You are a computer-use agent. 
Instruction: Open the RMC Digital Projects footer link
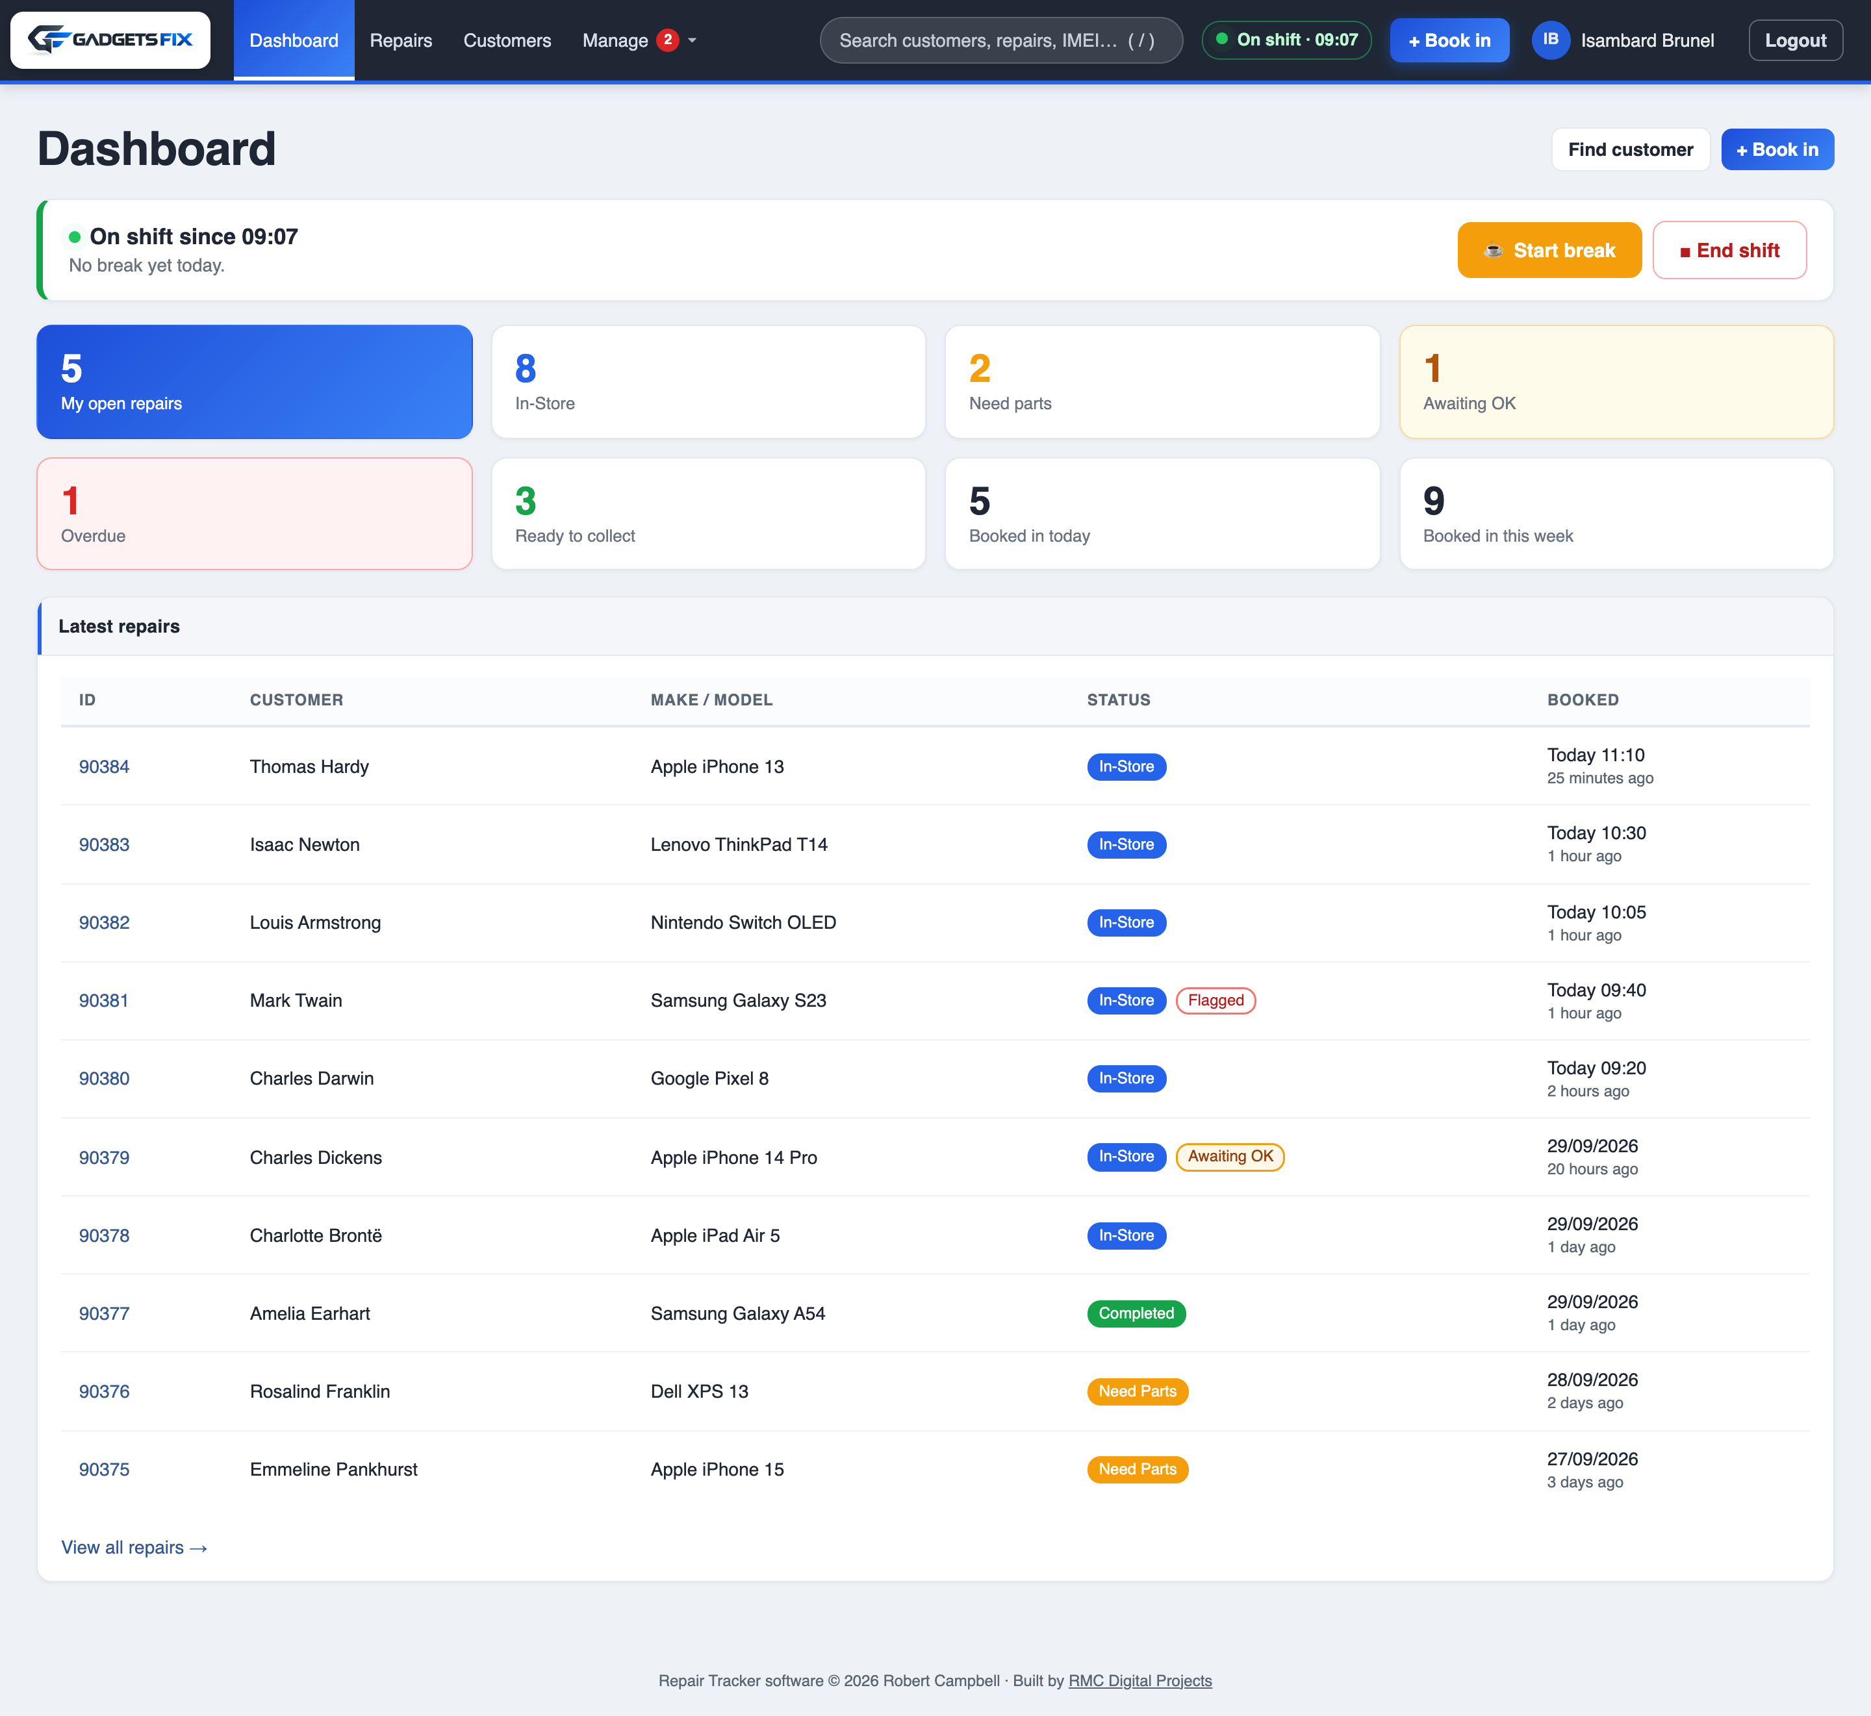pos(1139,1681)
